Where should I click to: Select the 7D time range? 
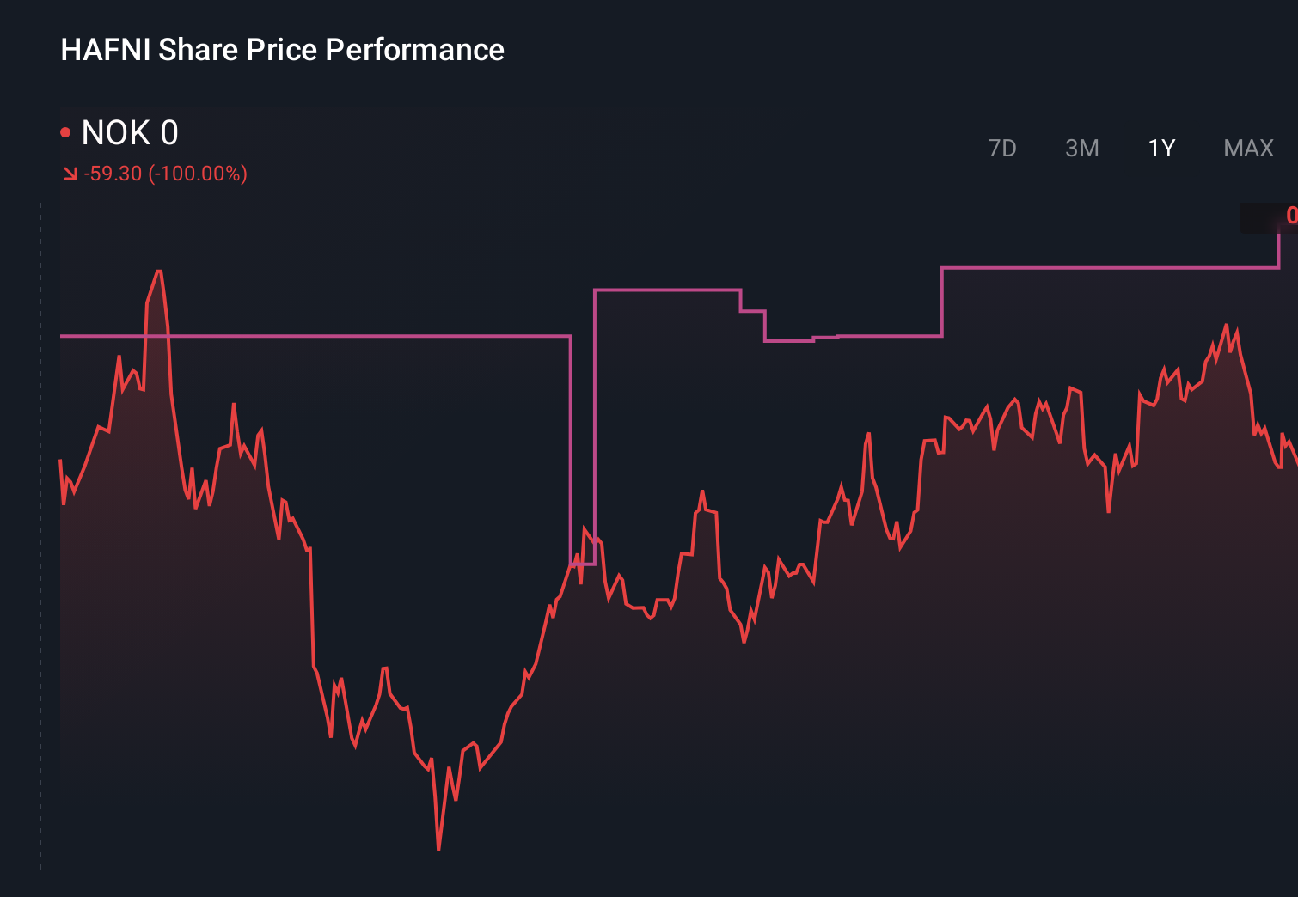[1002, 148]
